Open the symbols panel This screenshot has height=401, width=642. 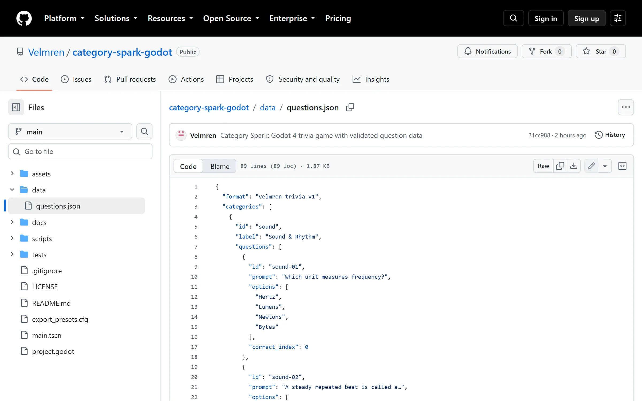tap(622, 166)
